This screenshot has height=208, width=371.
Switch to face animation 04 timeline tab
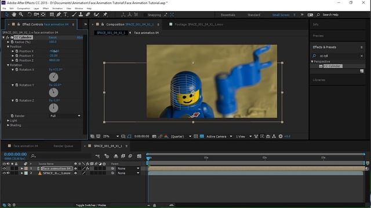(x=26, y=146)
